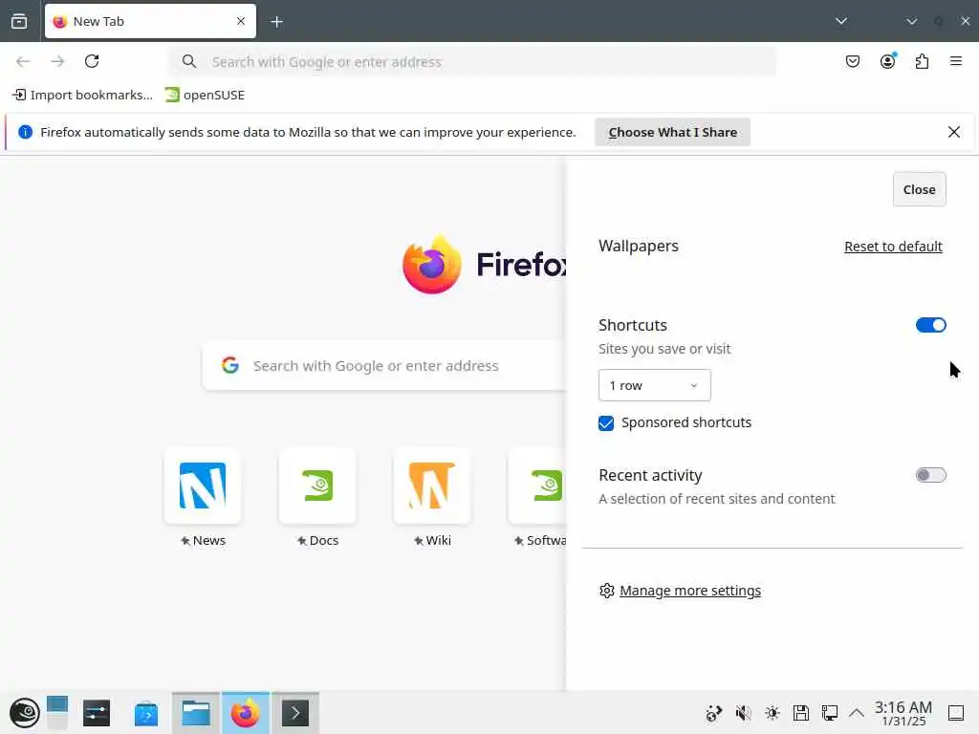Viewport: 979px width, 734px height.
Task: Open a new tab with plus button
Action: (x=276, y=22)
